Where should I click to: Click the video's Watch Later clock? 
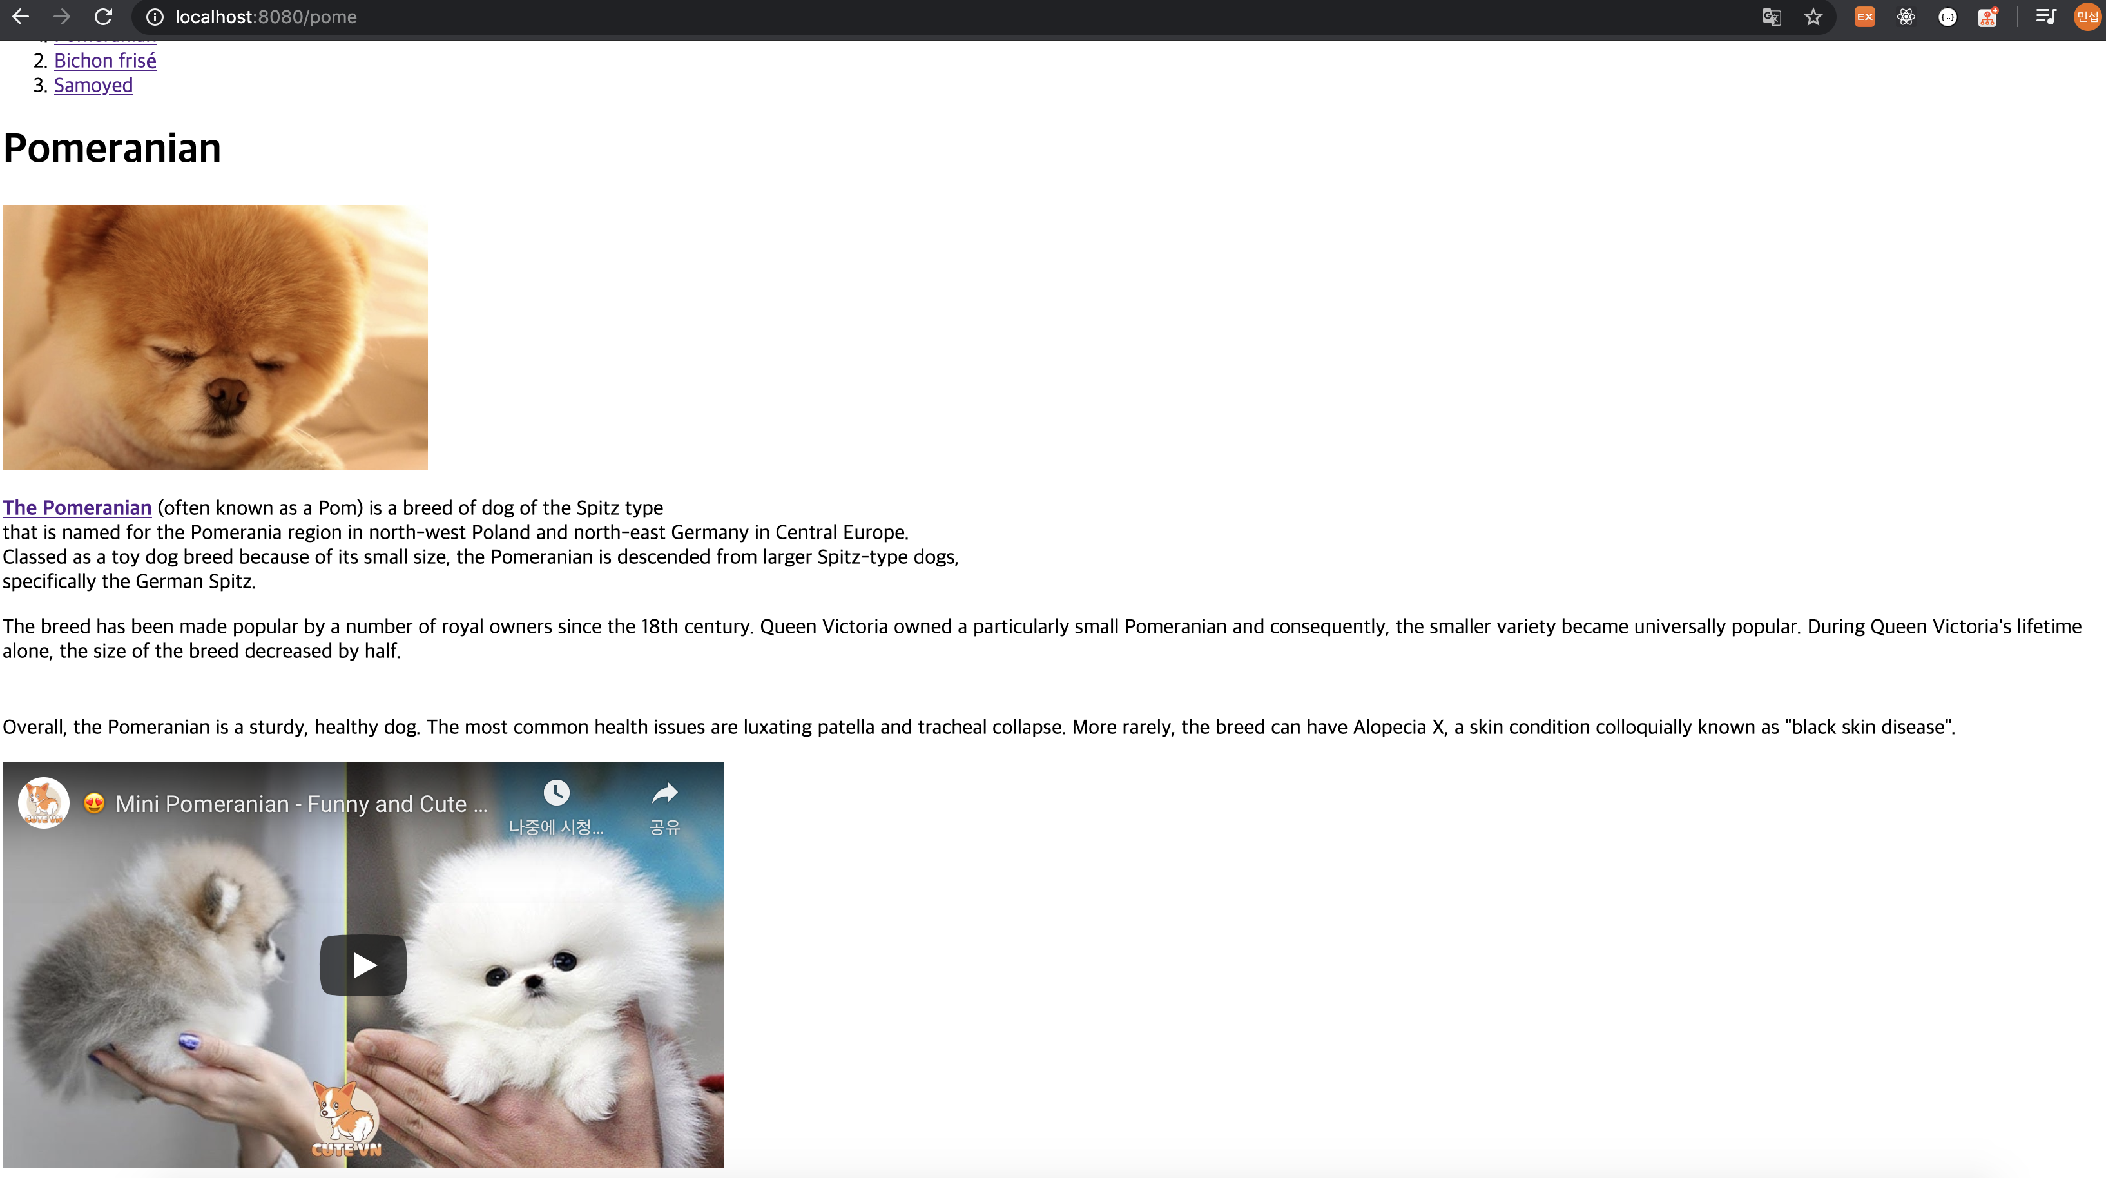point(556,793)
